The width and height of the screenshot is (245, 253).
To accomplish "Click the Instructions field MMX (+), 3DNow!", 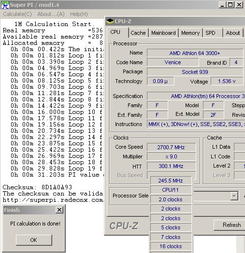I will 196,124.
